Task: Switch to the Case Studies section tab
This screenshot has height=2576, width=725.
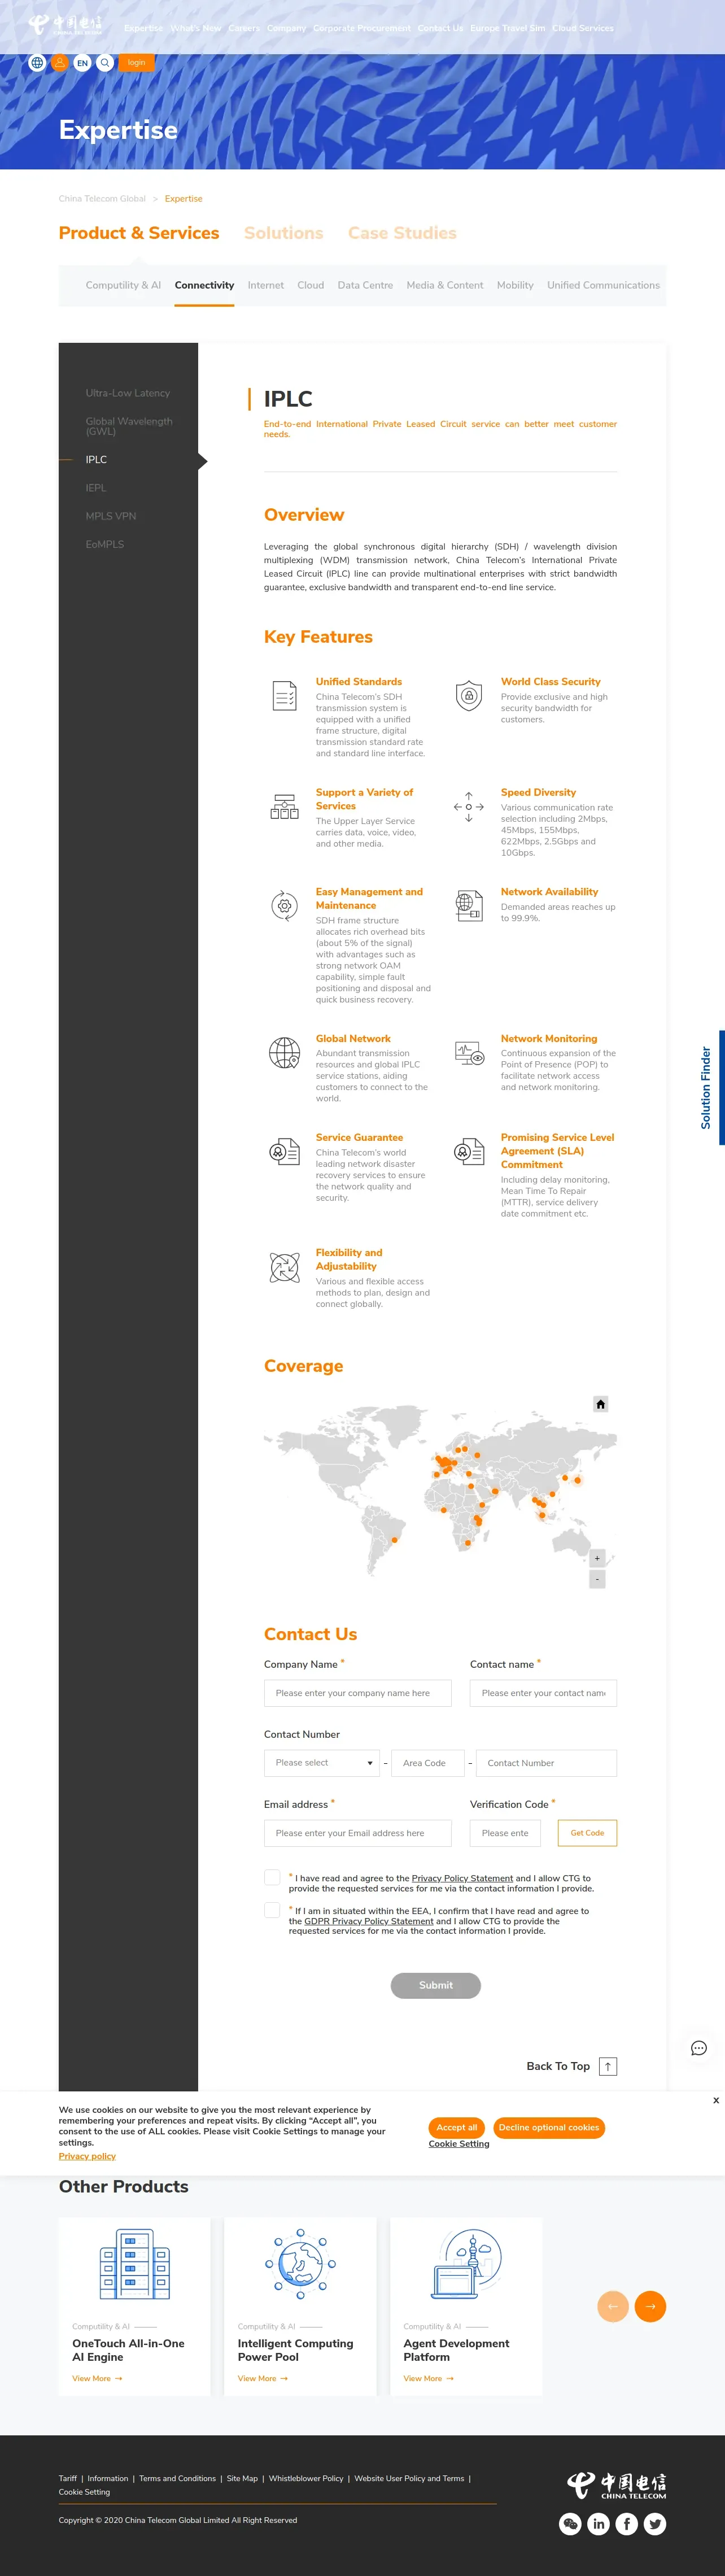Action: pos(402,233)
